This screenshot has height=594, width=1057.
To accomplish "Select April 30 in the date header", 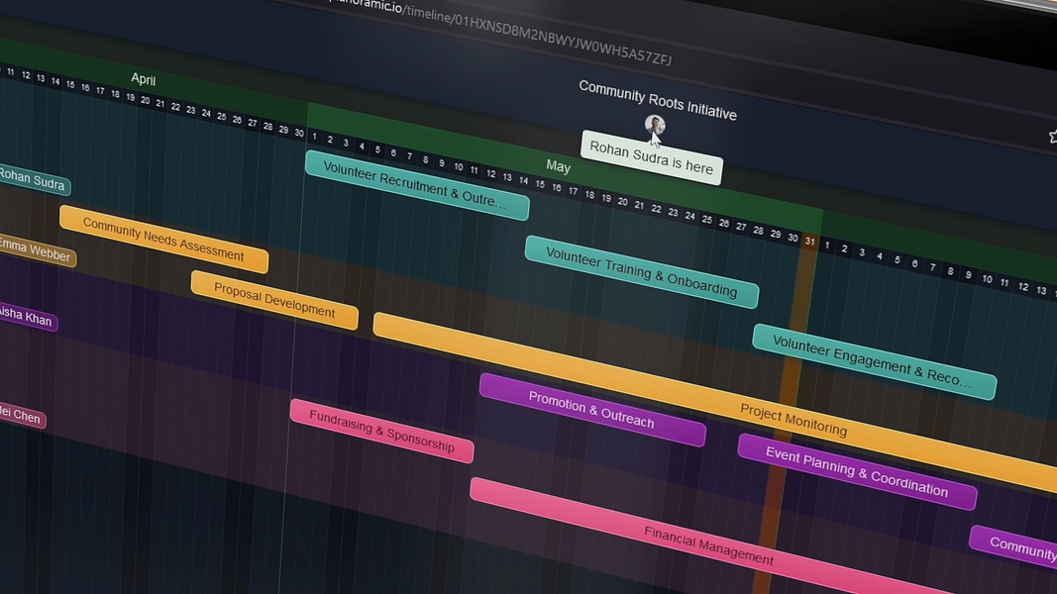I will point(299,134).
